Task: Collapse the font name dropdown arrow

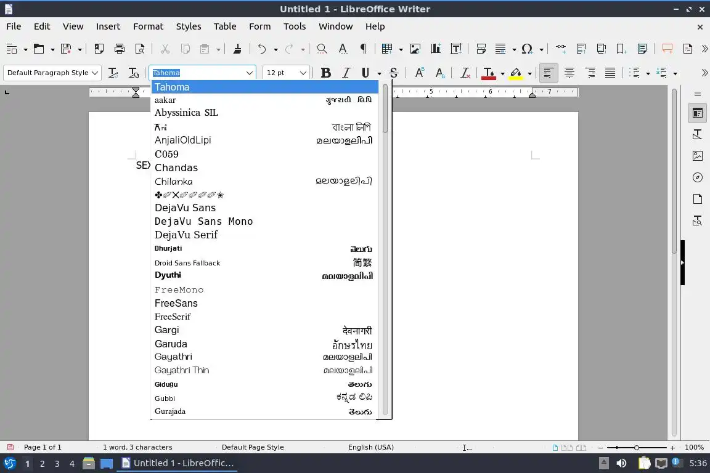Action: (x=249, y=73)
